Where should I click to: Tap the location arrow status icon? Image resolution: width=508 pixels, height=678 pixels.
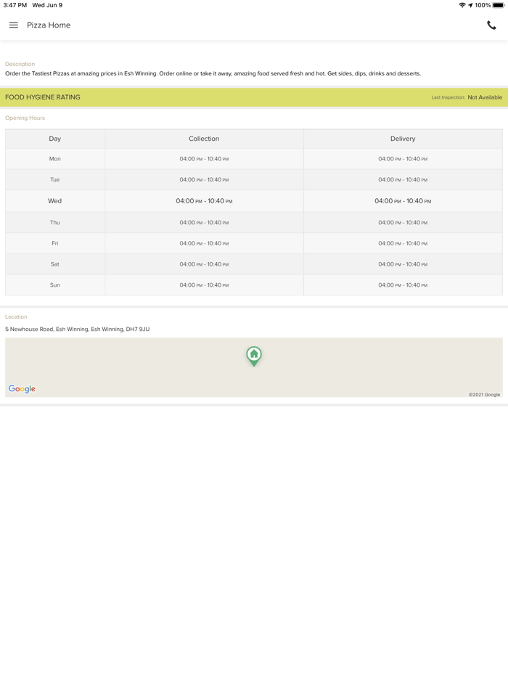(470, 5)
